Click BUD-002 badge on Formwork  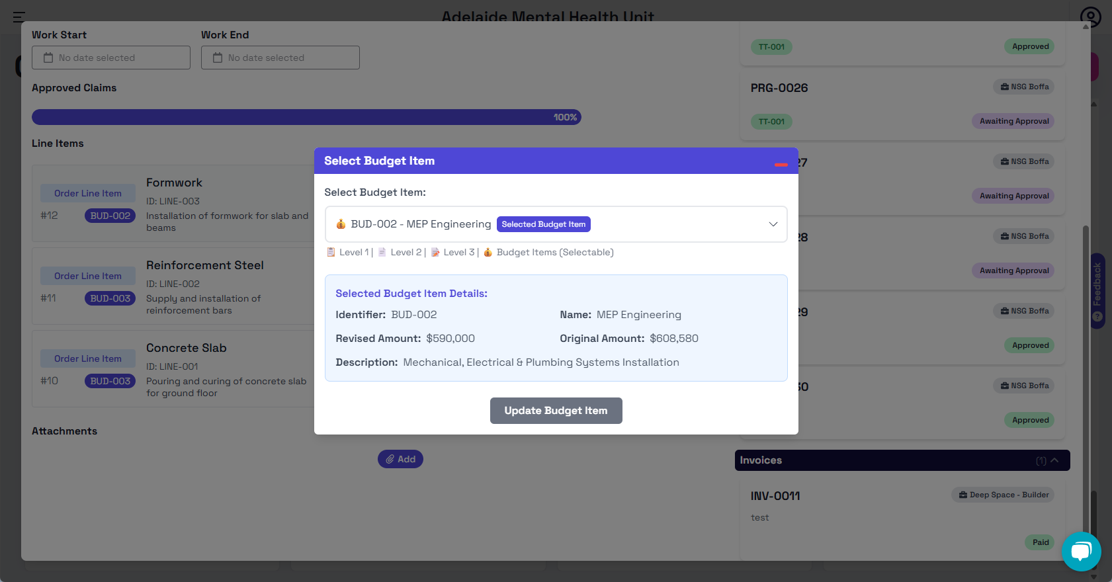[x=110, y=216]
